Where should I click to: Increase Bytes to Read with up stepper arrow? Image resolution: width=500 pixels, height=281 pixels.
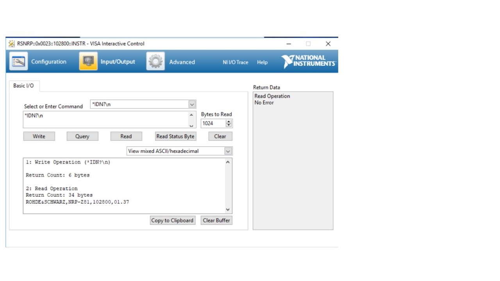(229, 121)
